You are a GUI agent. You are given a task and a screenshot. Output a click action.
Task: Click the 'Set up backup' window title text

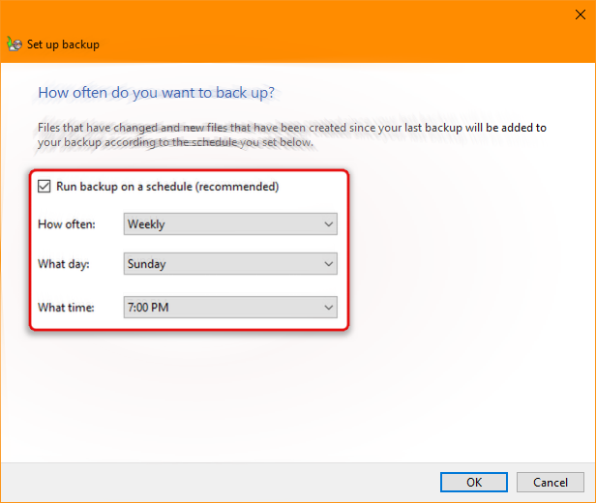63,44
